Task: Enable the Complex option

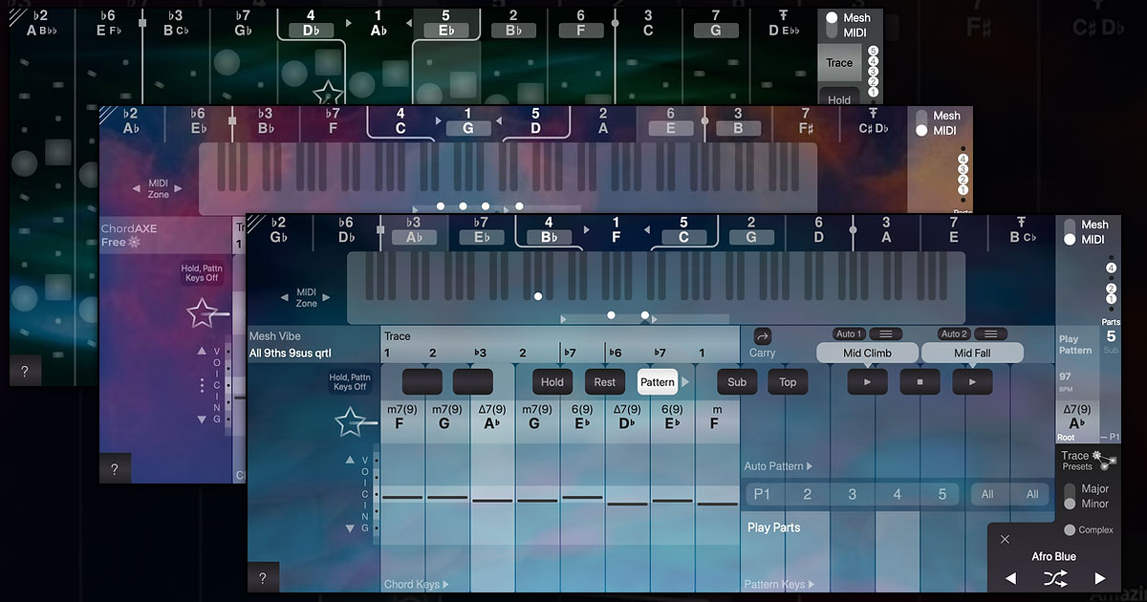Action: point(1070,529)
